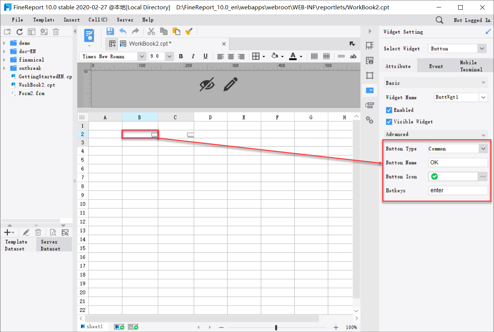
Task: Click the Button Icon browse ellipsis button
Action: 483,176
